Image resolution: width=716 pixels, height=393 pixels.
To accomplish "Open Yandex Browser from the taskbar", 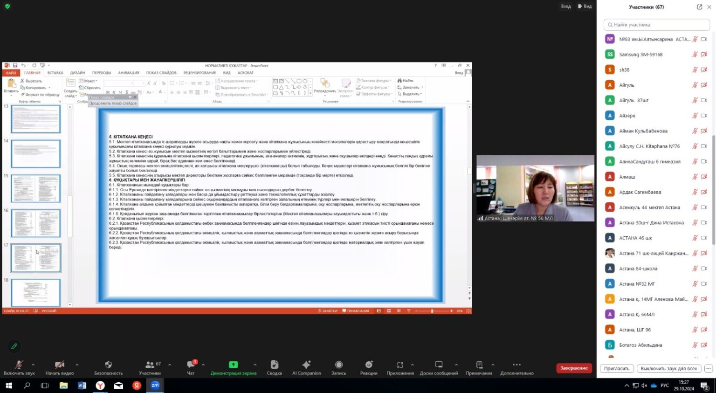I will tap(100, 386).
